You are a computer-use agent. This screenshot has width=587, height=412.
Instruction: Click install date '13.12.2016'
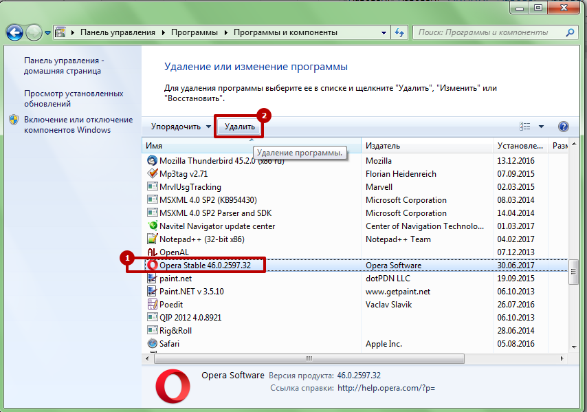tap(516, 161)
